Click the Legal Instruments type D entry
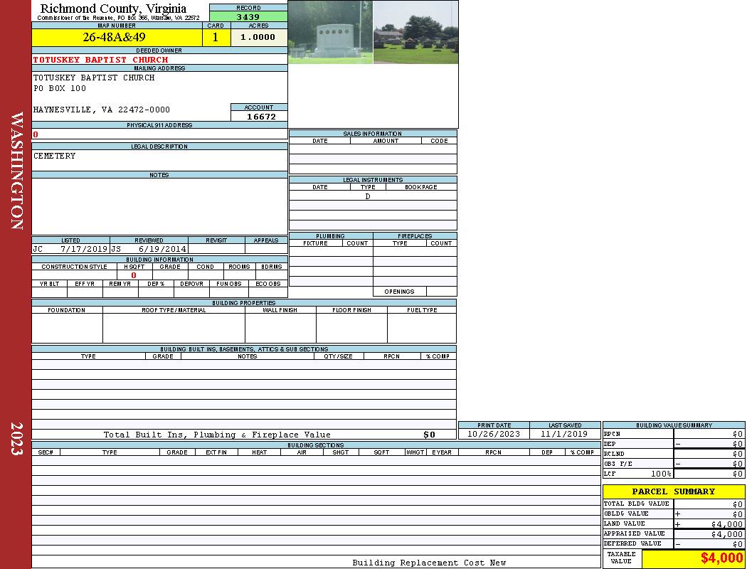Screen dimensions: 747x569 click(x=368, y=196)
